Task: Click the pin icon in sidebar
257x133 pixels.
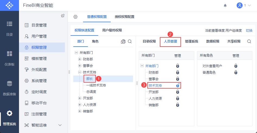Action: click(x=62, y=16)
